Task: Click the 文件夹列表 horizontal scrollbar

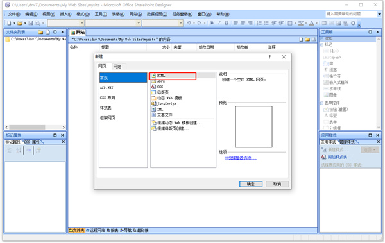Action: (x=35, y=127)
